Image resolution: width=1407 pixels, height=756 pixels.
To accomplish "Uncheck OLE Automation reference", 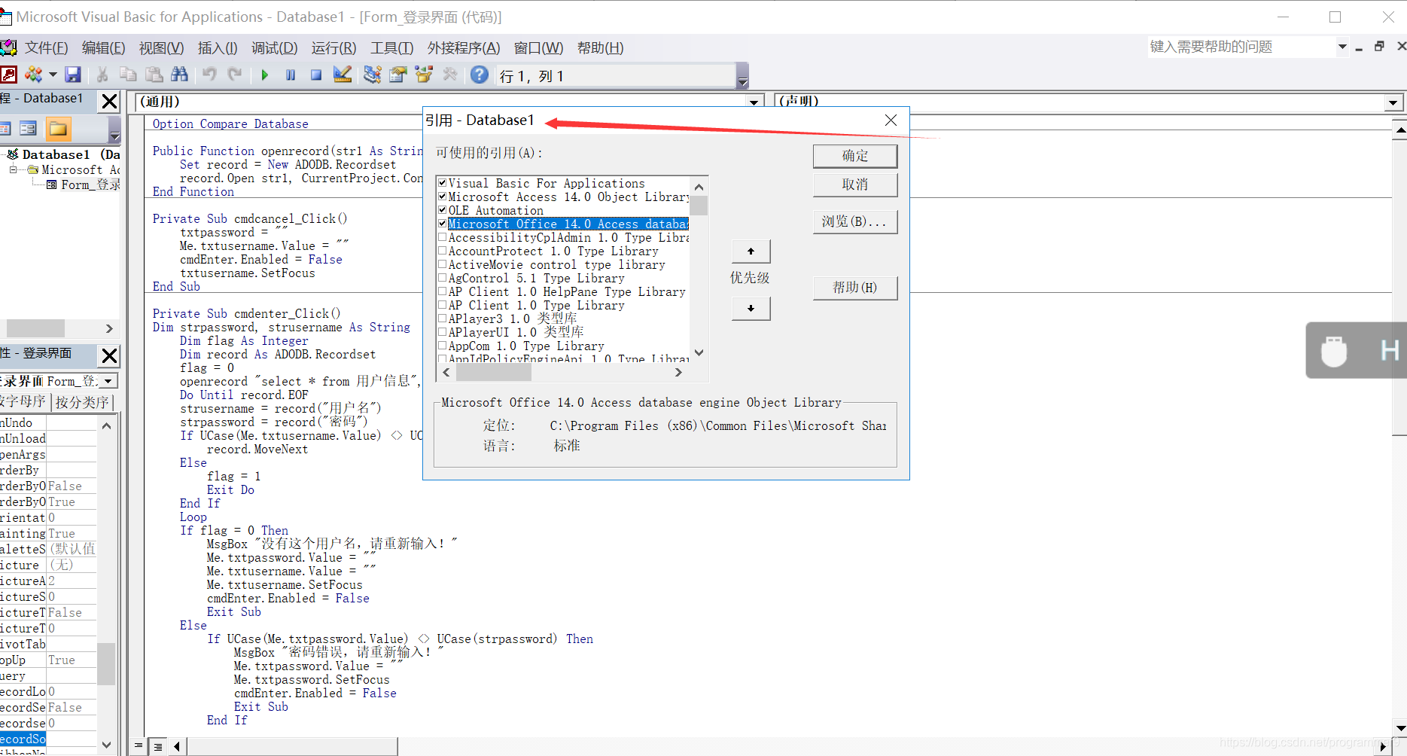I will pyautogui.click(x=443, y=210).
